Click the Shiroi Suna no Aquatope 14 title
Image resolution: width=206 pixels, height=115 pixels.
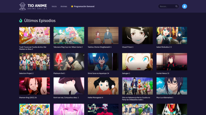(98, 73)
